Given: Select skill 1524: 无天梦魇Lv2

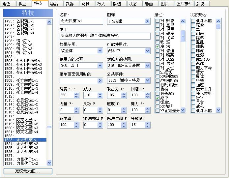Looking at the screenshot, I should [25, 144].
